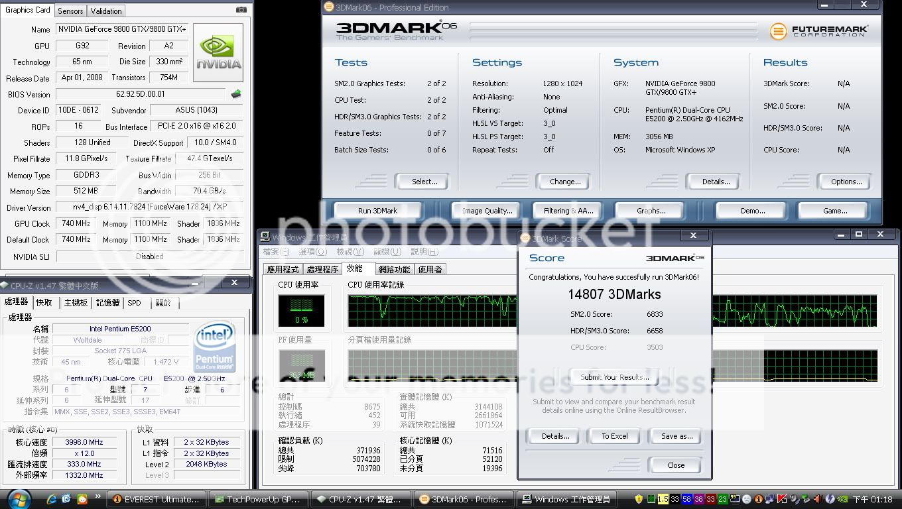Click the Run 3DMark button
The height and width of the screenshot is (509, 902).
(377, 211)
